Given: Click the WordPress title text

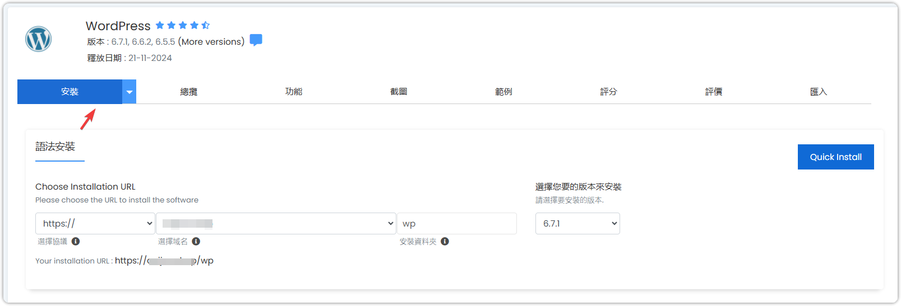Looking at the screenshot, I should [118, 26].
